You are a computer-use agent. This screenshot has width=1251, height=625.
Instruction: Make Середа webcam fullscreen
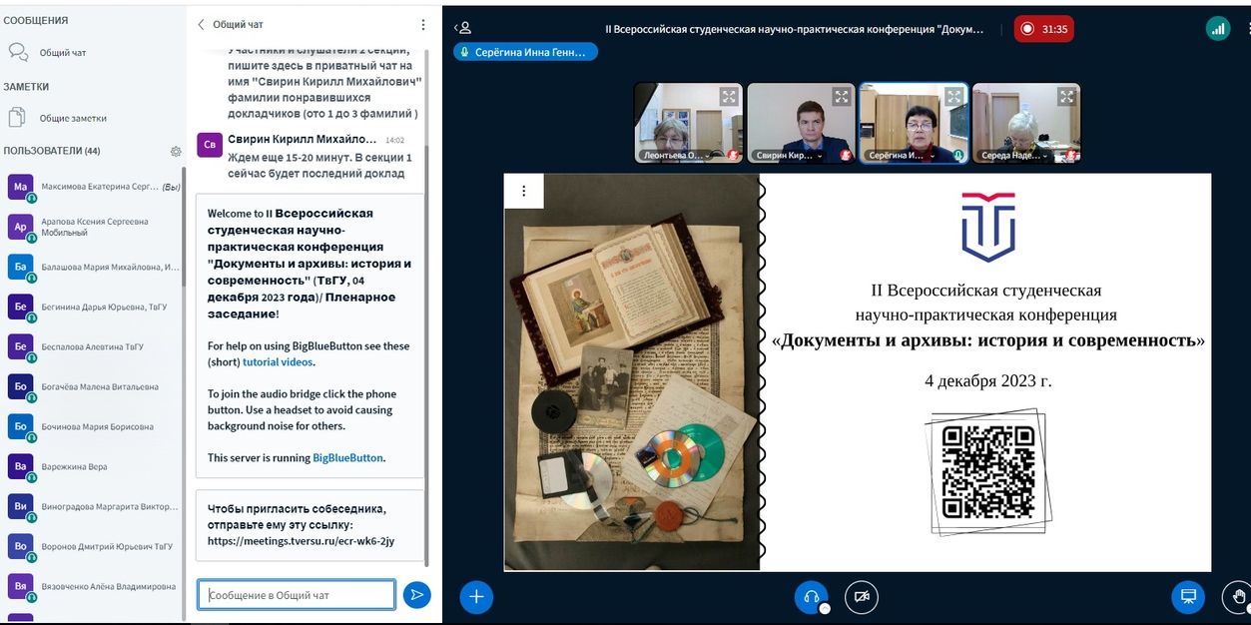point(1066,97)
